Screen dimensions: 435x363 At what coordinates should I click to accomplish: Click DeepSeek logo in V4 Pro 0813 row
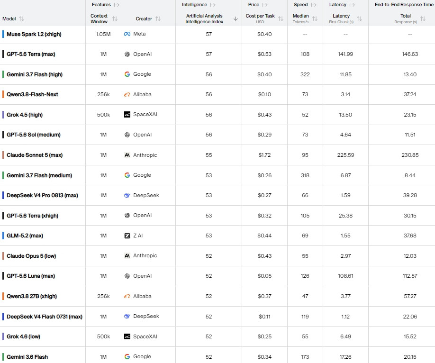click(127, 195)
